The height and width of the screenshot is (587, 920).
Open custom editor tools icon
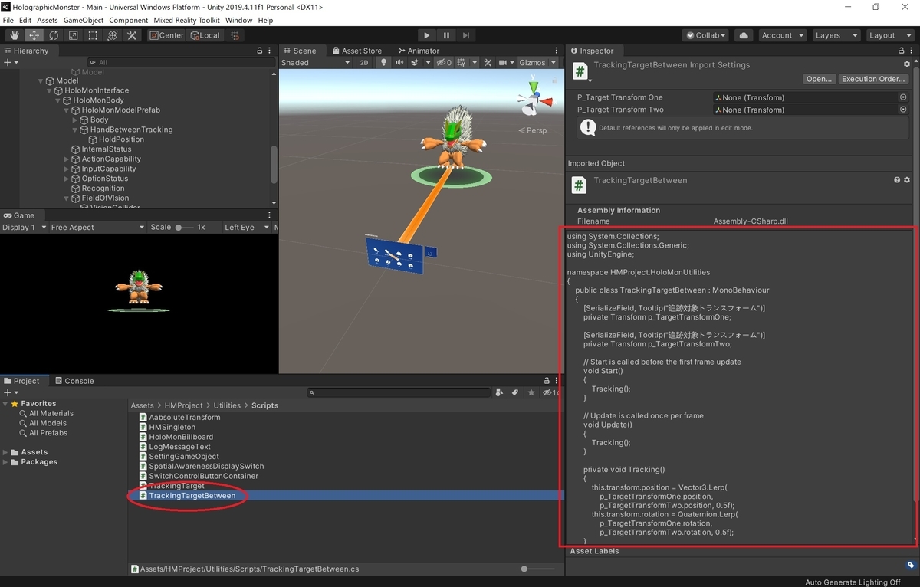point(132,35)
